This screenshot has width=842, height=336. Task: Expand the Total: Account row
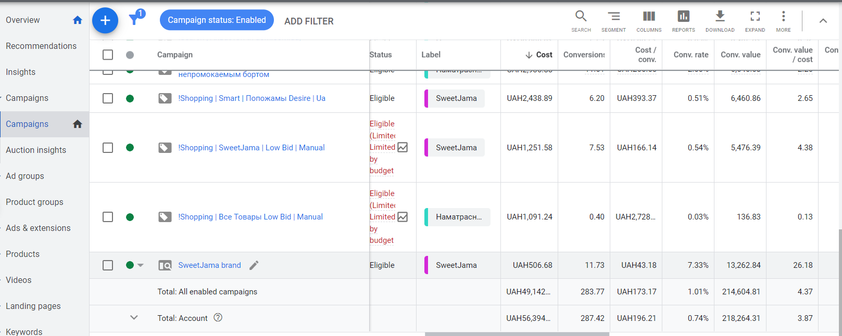coord(134,318)
